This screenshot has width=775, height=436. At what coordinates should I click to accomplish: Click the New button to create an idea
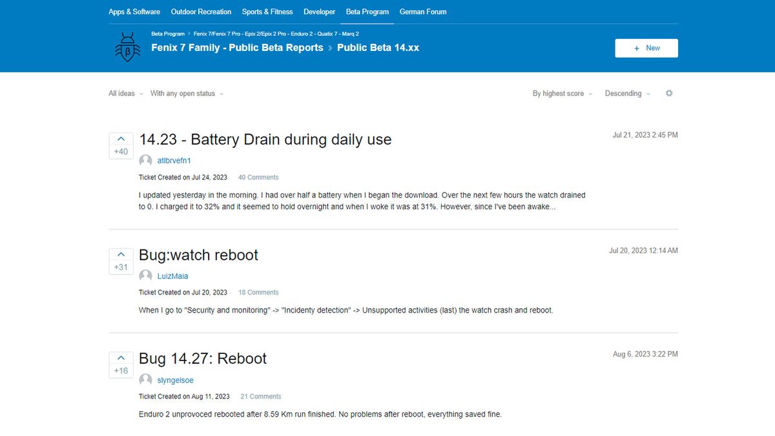click(646, 48)
